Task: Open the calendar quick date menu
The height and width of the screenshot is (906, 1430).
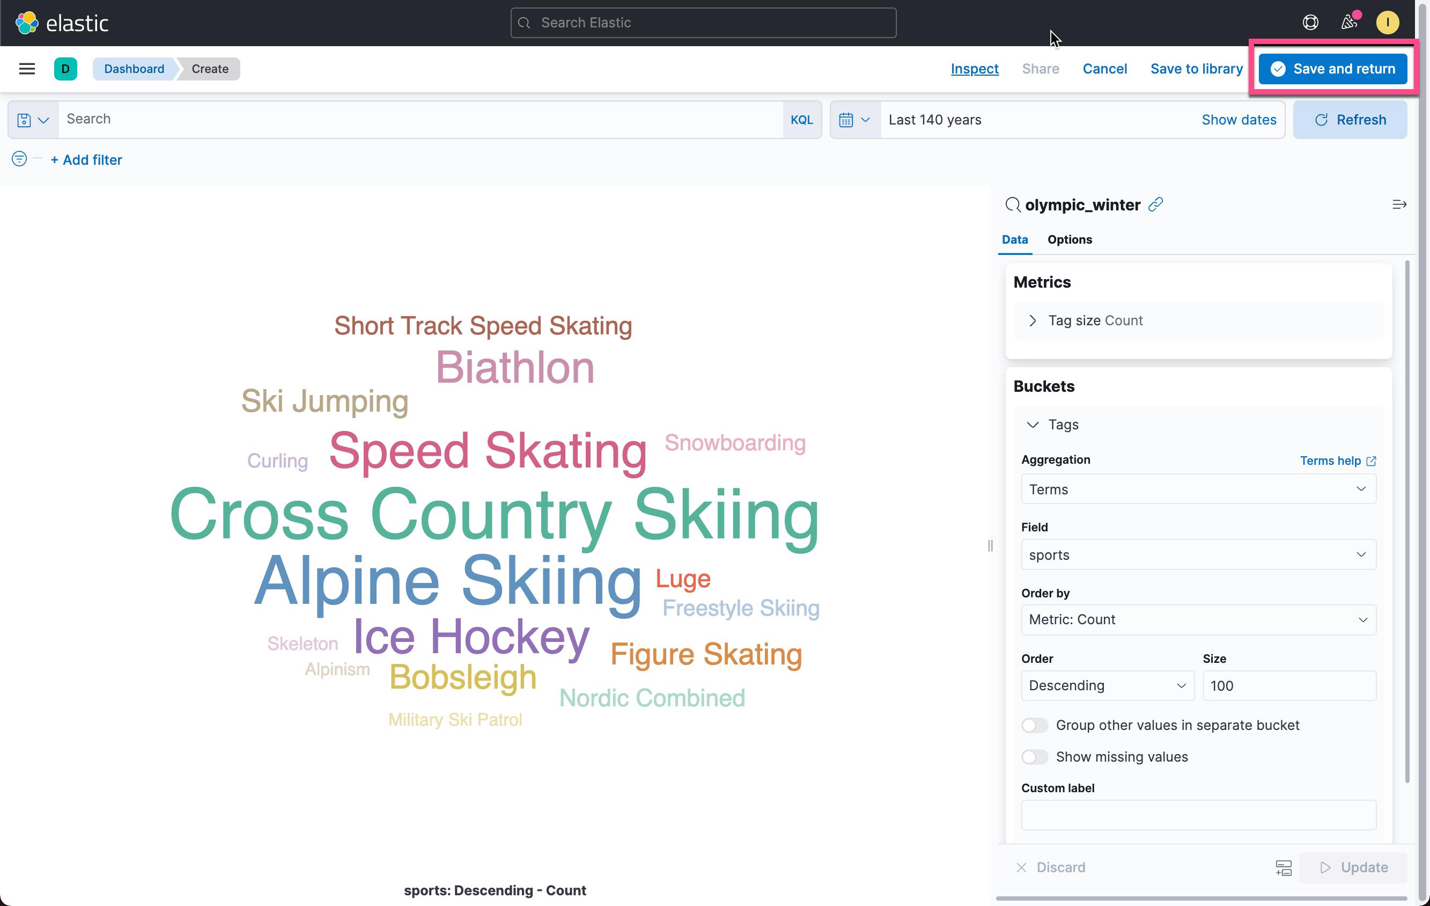Action: point(855,120)
